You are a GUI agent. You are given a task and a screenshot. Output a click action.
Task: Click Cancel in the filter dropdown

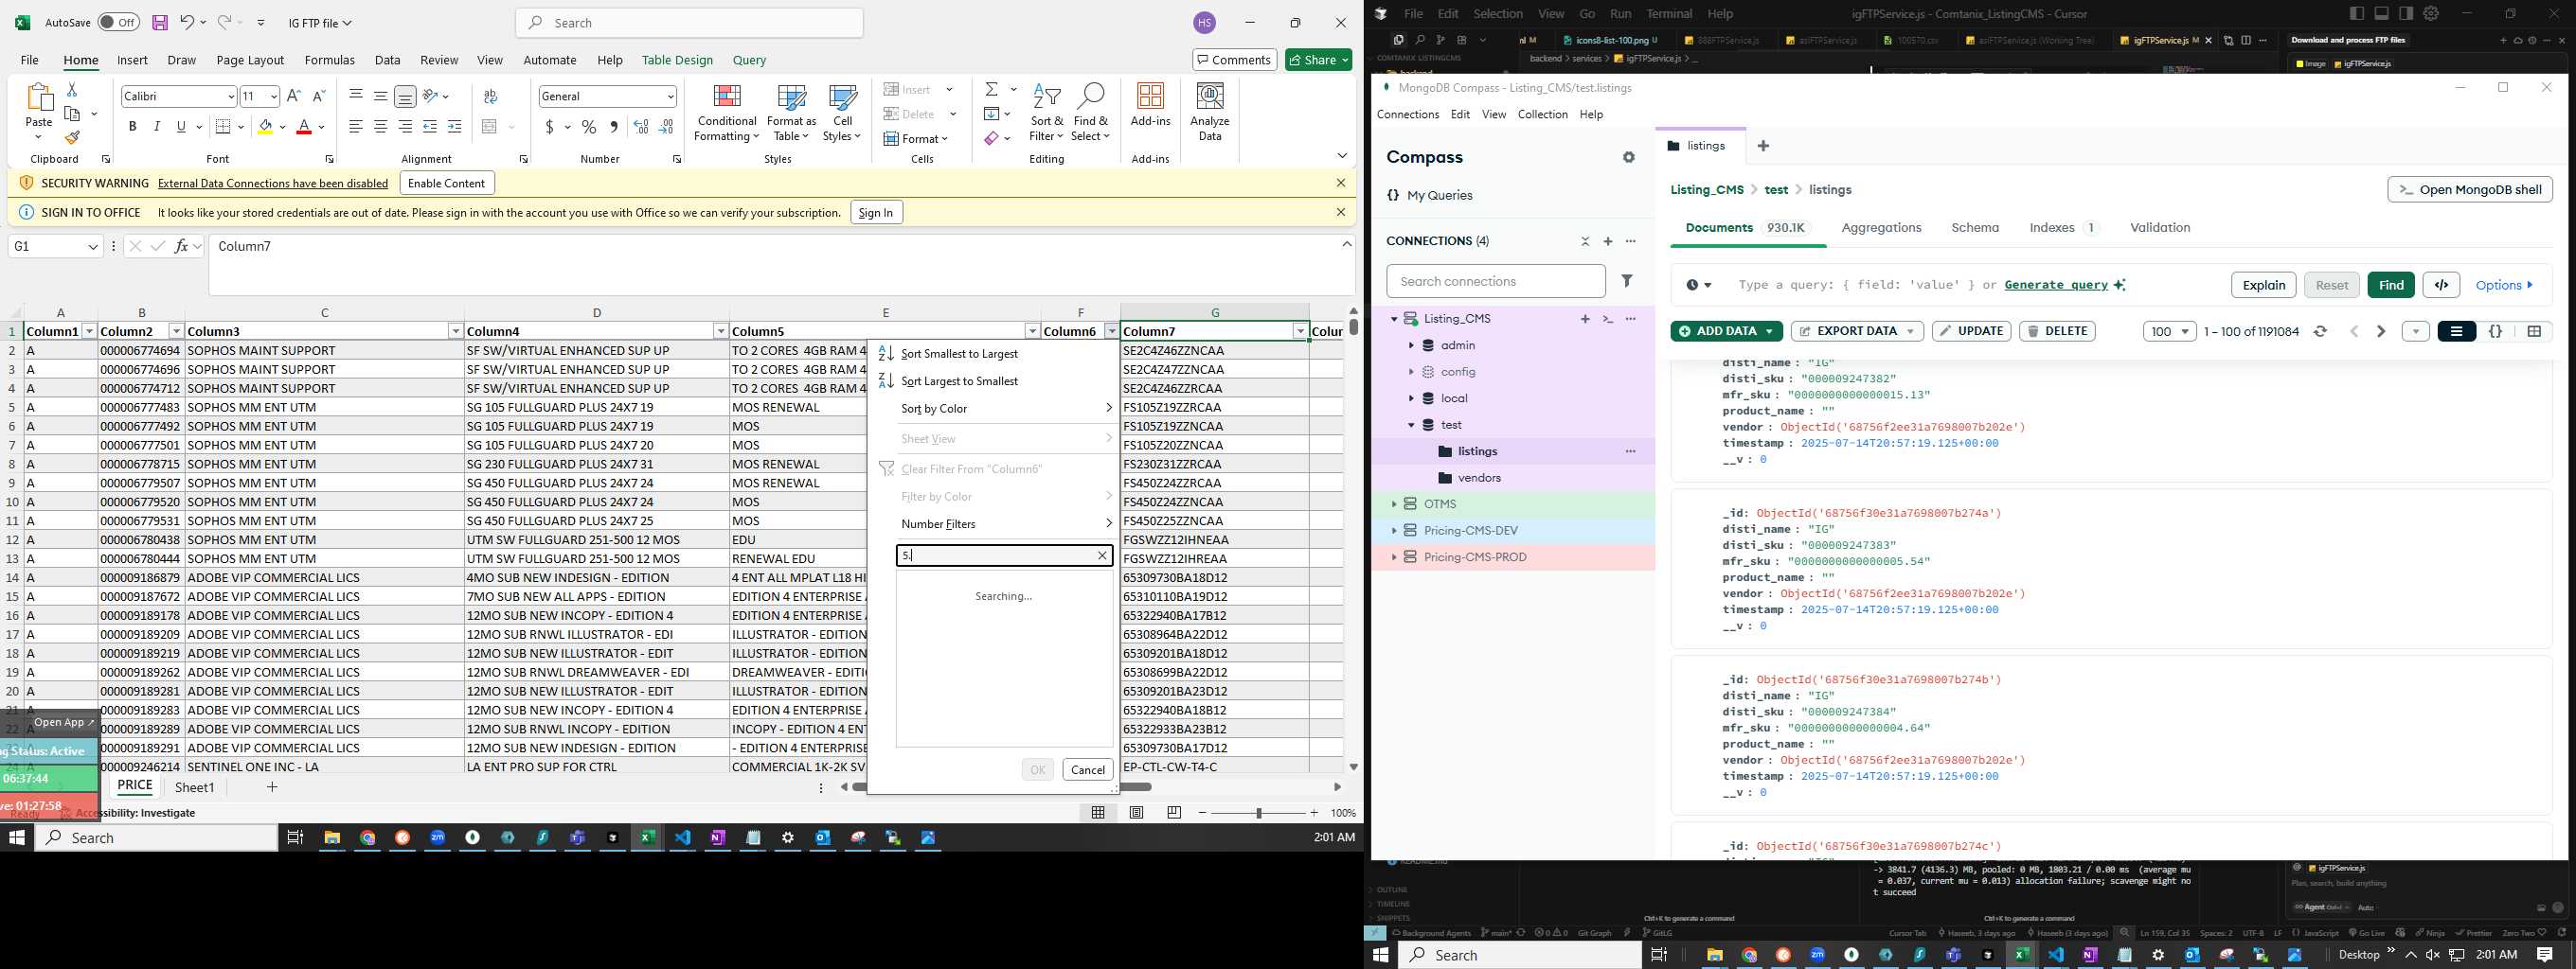click(1087, 769)
